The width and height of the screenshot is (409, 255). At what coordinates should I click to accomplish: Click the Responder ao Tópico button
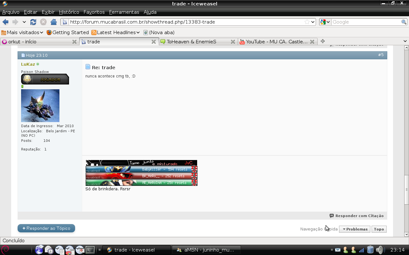(x=46, y=228)
